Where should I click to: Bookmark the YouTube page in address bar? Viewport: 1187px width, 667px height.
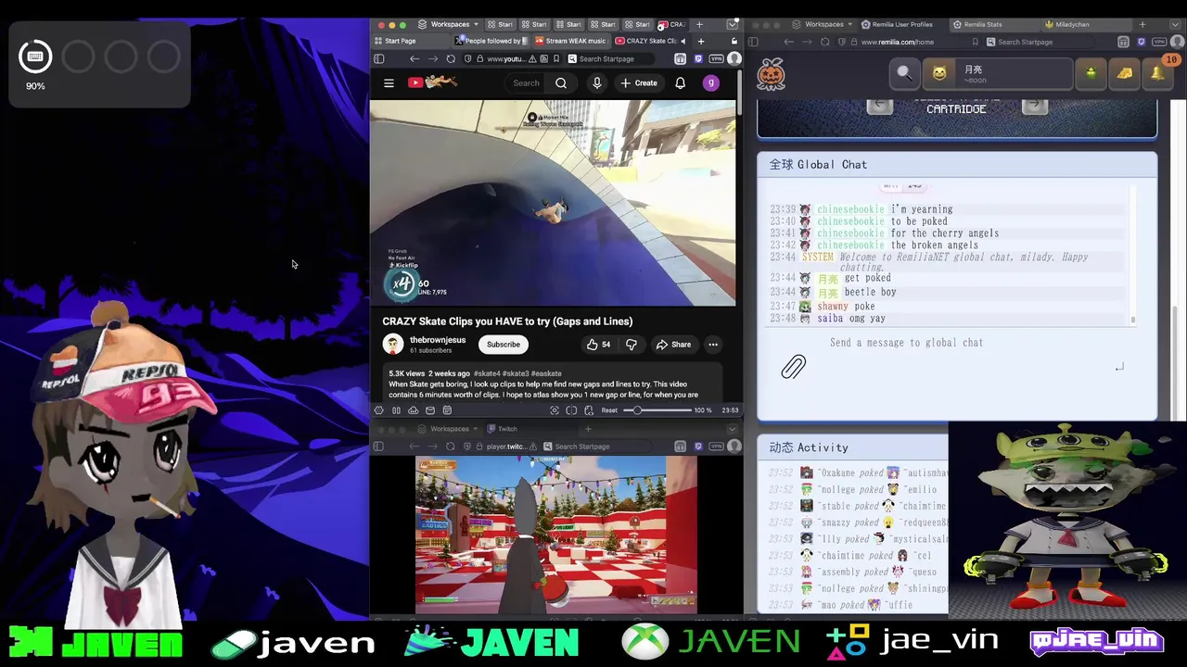point(556,58)
